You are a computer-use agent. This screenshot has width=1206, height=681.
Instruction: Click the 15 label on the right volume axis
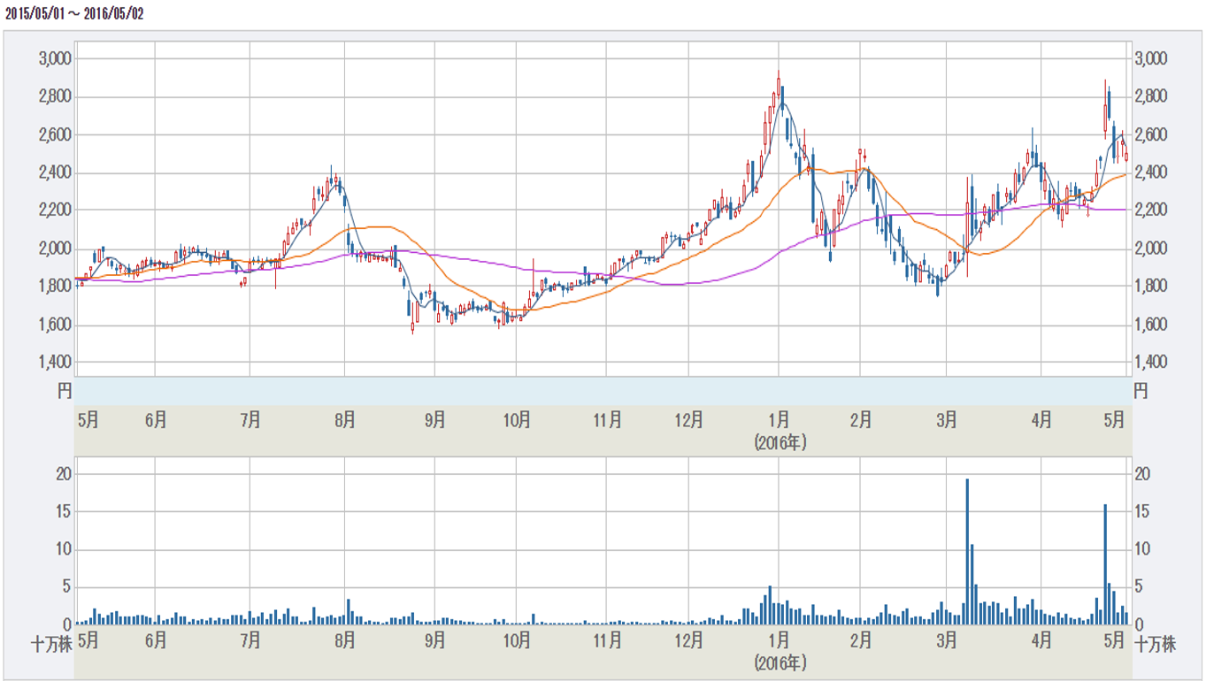click(1142, 512)
